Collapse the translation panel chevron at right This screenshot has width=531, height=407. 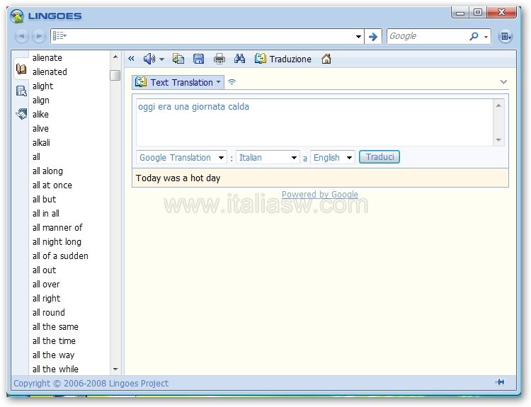503,82
